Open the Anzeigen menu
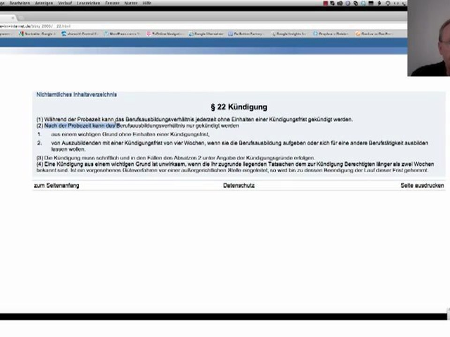This screenshot has height=337, width=450. [44, 3]
